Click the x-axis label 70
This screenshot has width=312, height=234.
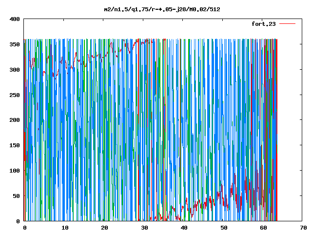pos(303,228)
